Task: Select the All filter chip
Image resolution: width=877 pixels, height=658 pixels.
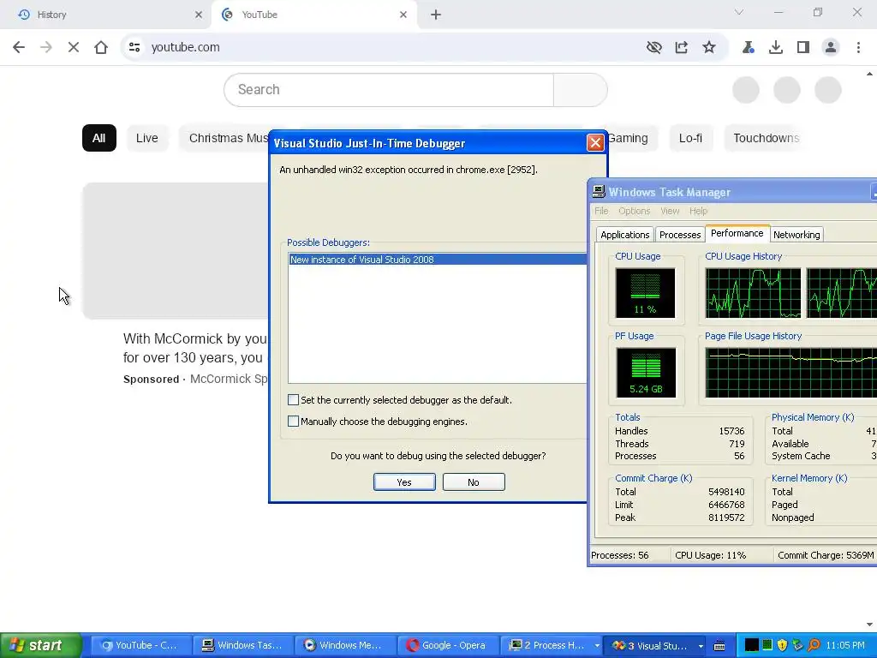Action: click(x=99, y=138)
